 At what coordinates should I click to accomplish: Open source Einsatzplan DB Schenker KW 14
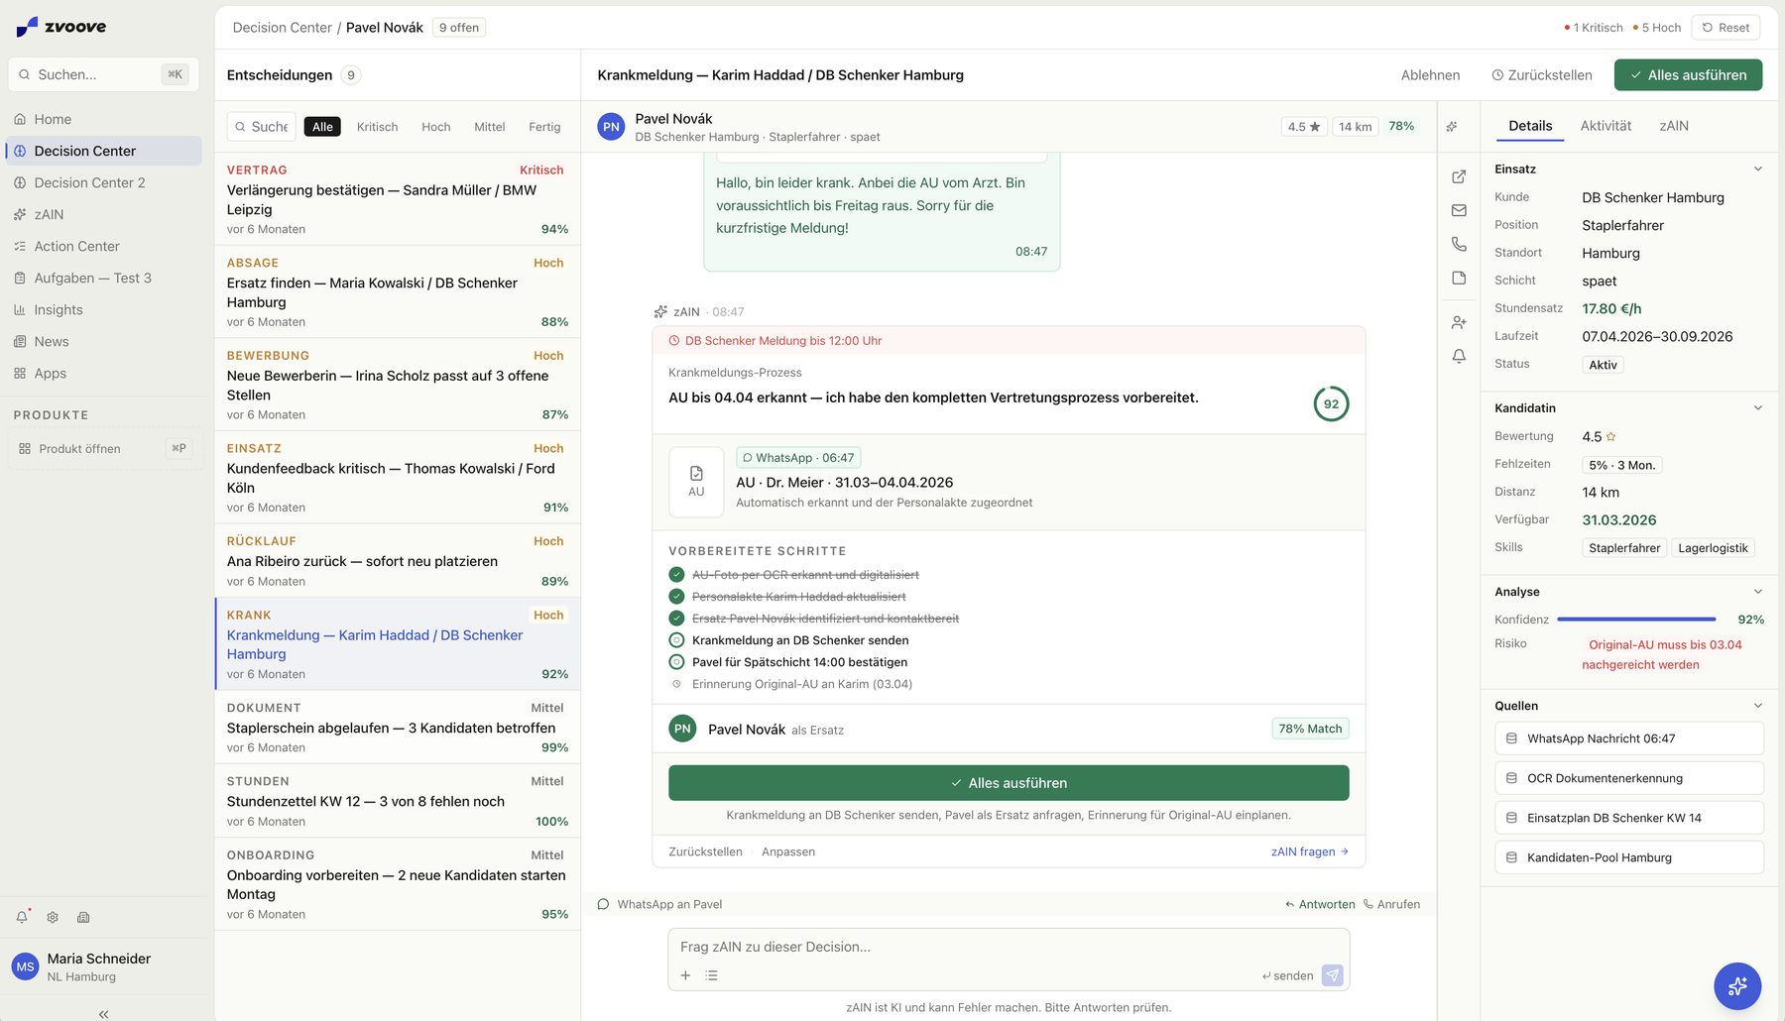(x=1628, y=818)
